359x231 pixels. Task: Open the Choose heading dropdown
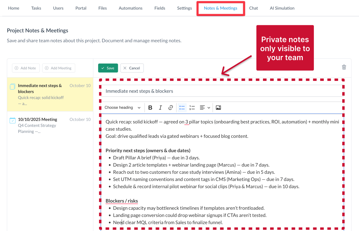[122, 107]
